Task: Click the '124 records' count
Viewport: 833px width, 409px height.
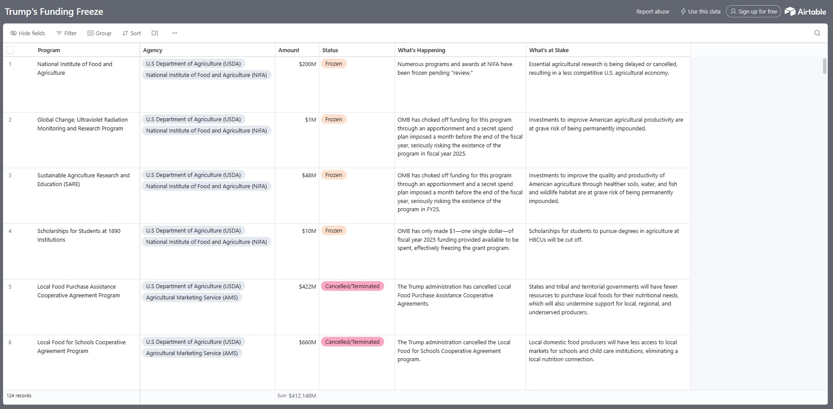Action: 19,396
